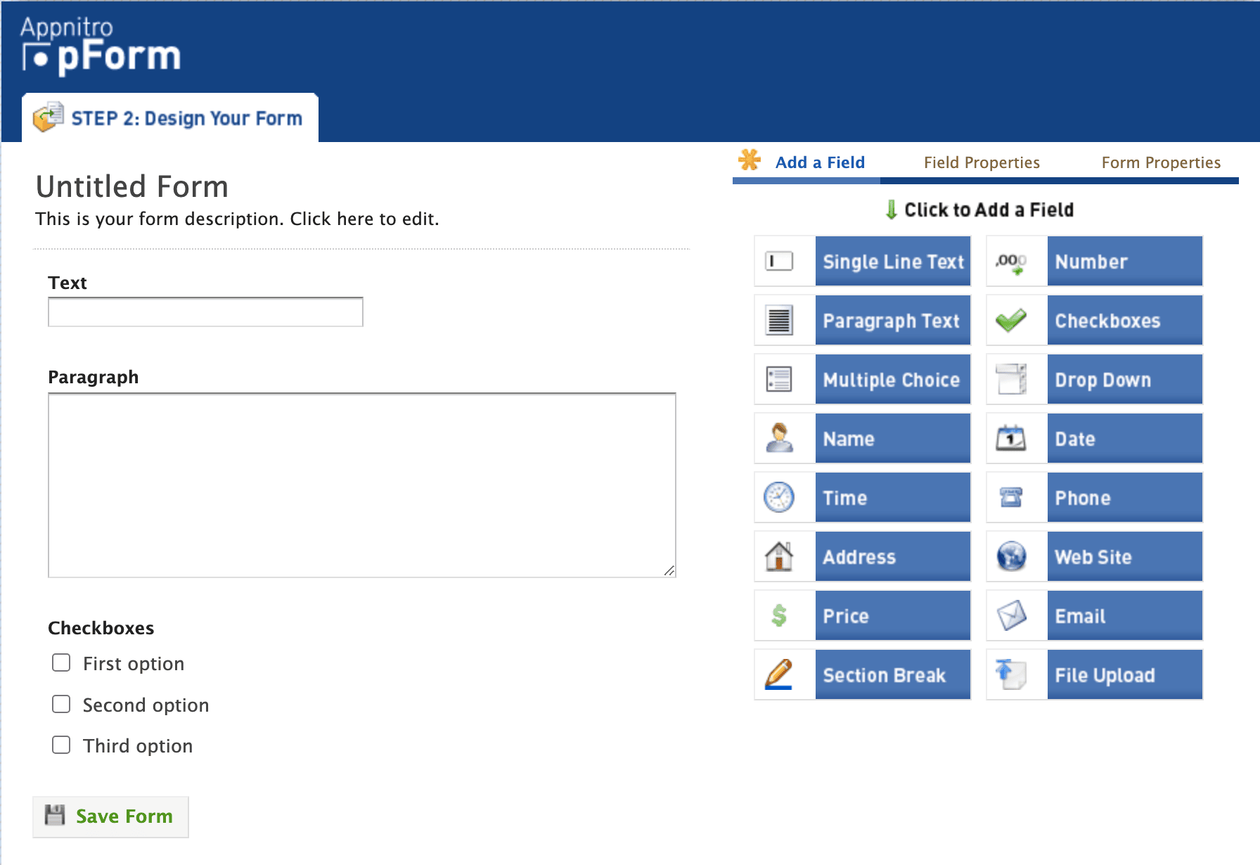
Task: Click the house icon for Address field
Action: [779, 556]
